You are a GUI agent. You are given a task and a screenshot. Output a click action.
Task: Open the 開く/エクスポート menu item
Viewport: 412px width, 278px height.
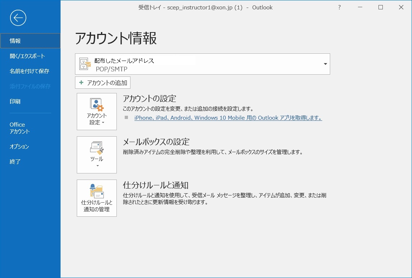27,56
